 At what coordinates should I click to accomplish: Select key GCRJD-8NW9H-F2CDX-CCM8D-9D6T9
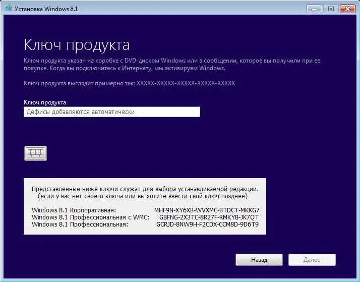coord(207,224)
